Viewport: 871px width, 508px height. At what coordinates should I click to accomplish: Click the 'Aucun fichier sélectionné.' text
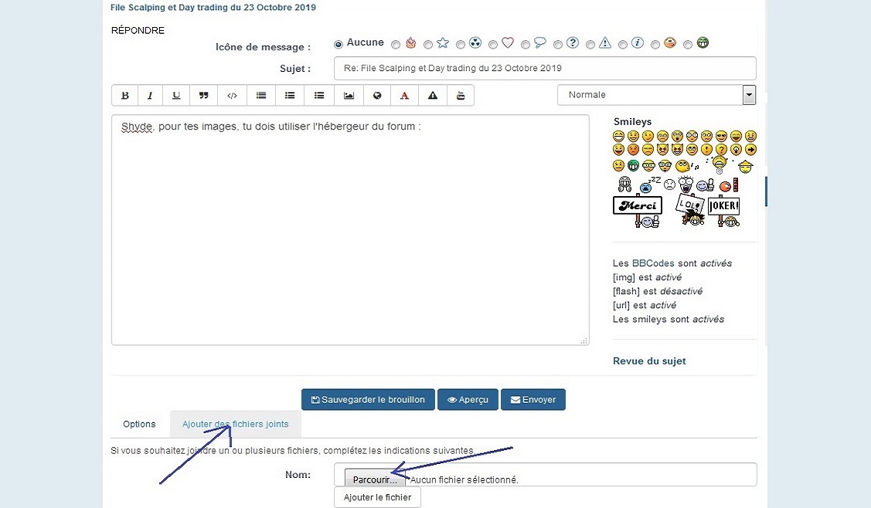click(x=464, y=479)
